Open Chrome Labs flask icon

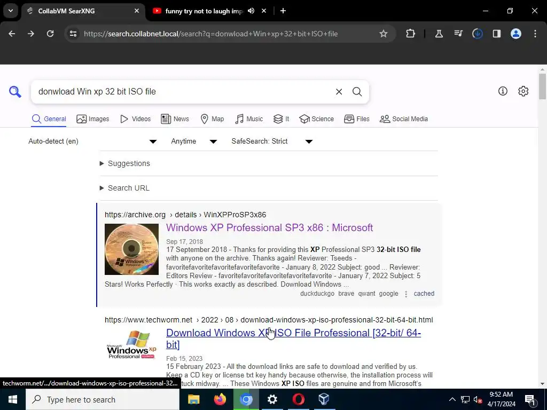439,34
